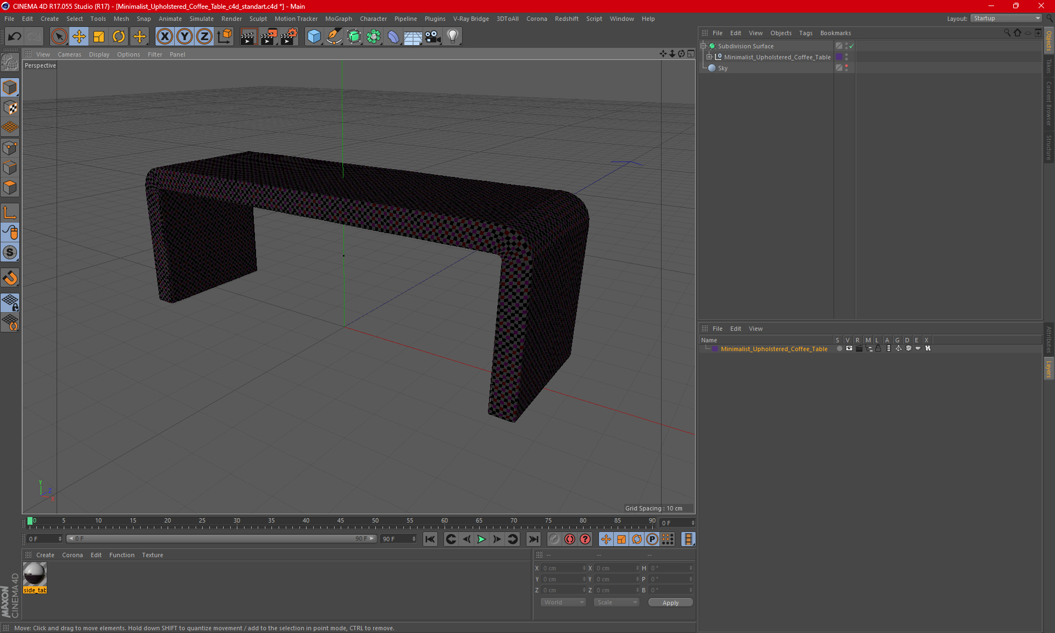This screenshot has height=633, width=1055.
Task: Enable Axis mode L icon
Action: [x=10, y=213]
